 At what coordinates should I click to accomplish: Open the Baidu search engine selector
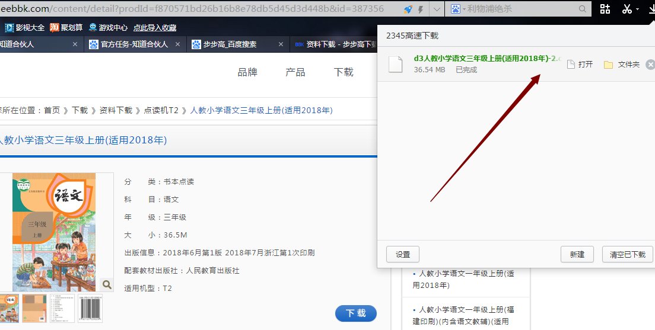pos(458,9)
